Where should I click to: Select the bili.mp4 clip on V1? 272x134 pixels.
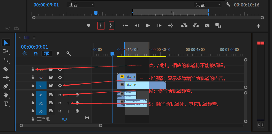pyautogui.click(x=141, y=85)
